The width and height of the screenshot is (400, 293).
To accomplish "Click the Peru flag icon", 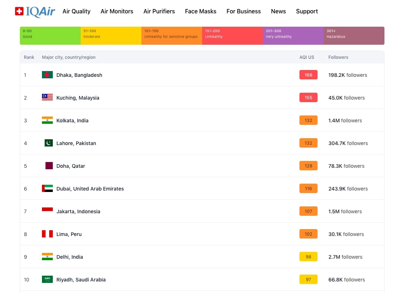I will [47, 234].
